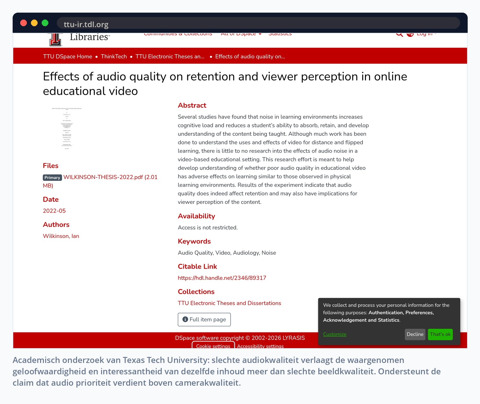Click the DSpace software copyright text
Screen dimensions: 480x404
pos(240,338)
